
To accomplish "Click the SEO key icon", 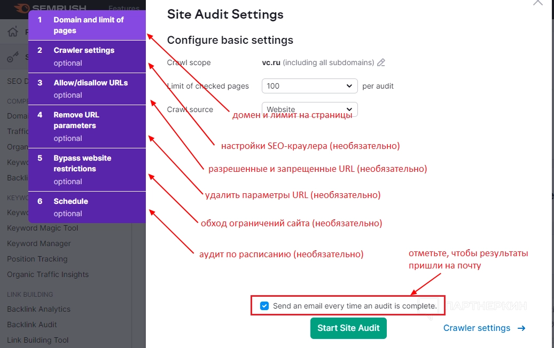I will (x=13, y=58).
